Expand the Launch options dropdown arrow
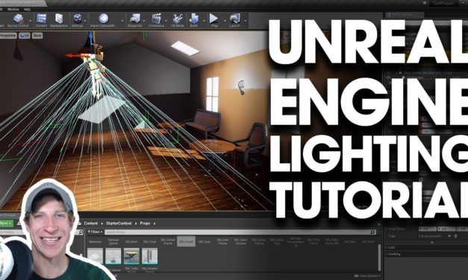The width and height of the screenshot is (468, 280). point(246,21)
